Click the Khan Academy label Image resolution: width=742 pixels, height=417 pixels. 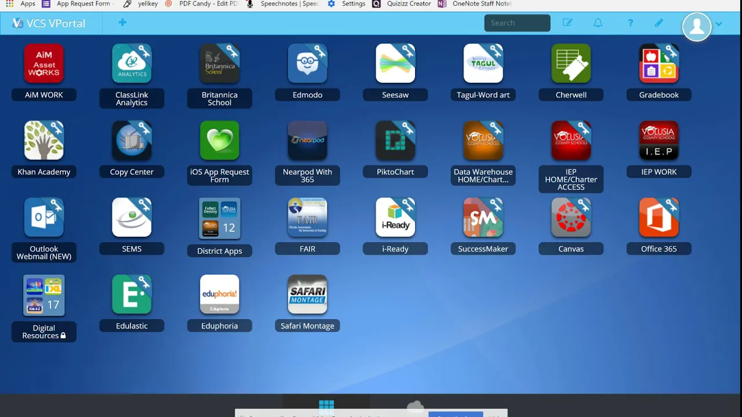(44, 172)
